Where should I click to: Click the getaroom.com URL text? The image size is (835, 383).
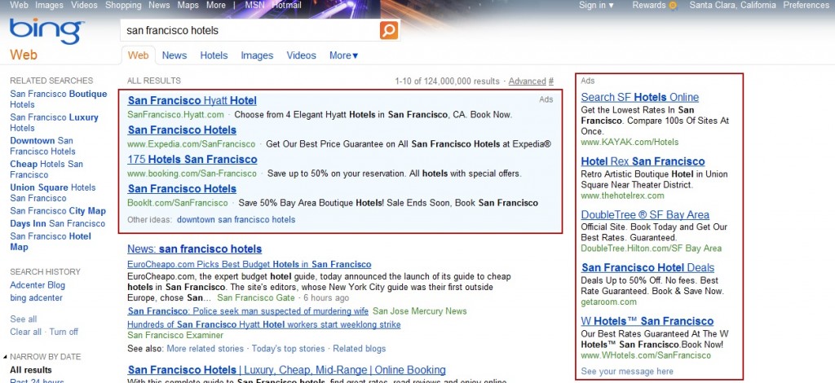coord(608,302)
